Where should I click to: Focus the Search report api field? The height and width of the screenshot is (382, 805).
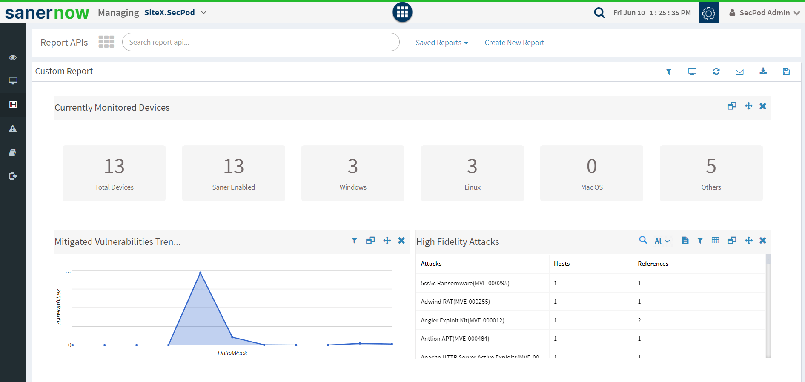click(261, 42)
